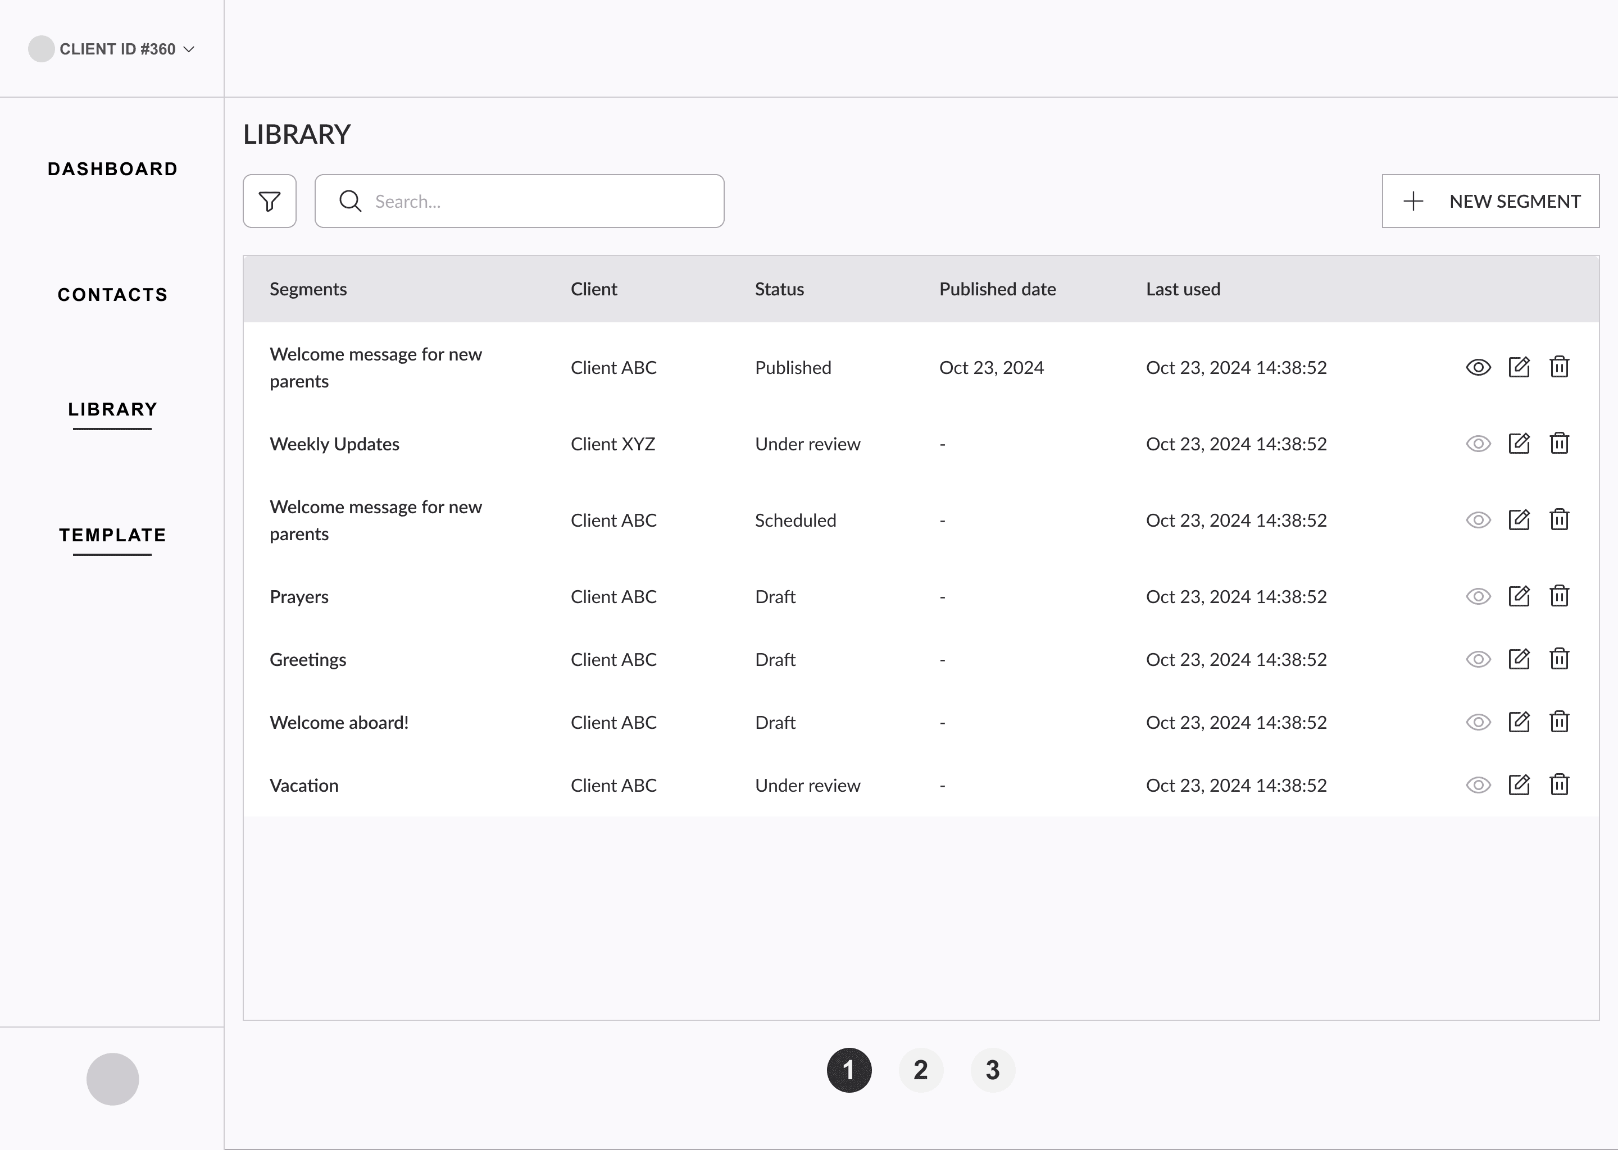Show the Prayers segment preview
Screen dimensions: 1618x1150
pos(1479,597)
